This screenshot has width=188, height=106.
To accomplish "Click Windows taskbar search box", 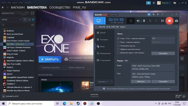I will [30, 103].
